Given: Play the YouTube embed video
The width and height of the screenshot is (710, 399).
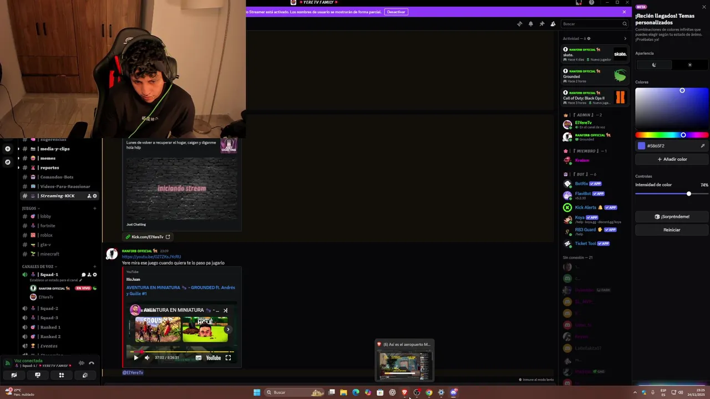Looking at the screenshot, I should [x=136, y=358].
